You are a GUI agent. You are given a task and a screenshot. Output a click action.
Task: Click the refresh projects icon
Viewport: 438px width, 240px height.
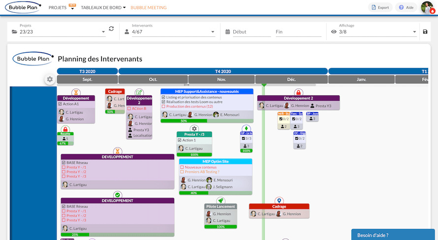coord(111,29)
